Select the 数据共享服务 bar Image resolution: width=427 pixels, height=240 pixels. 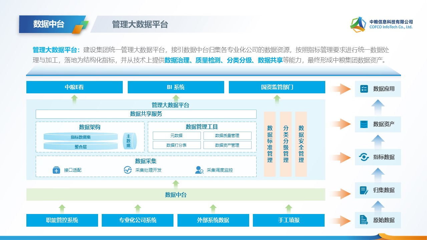[146, 114]
